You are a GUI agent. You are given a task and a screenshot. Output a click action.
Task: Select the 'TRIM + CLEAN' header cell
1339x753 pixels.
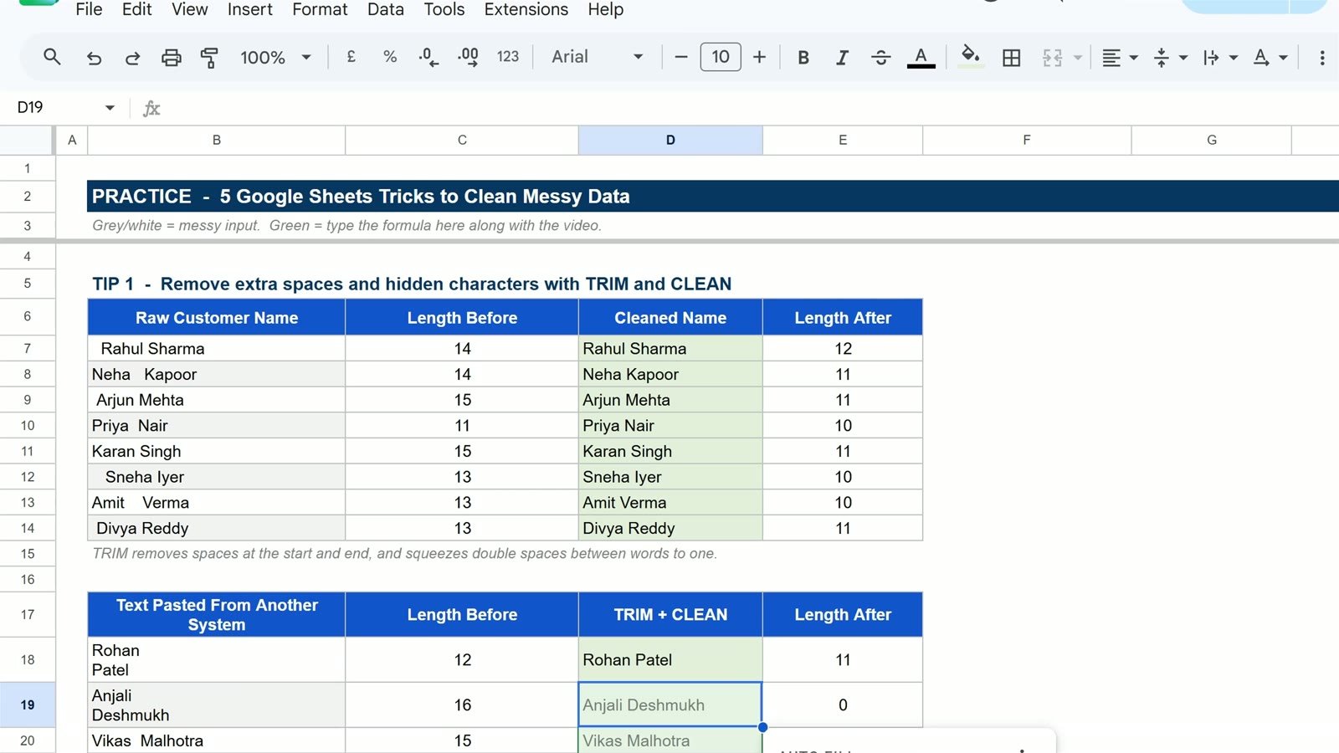pos(670,615)
